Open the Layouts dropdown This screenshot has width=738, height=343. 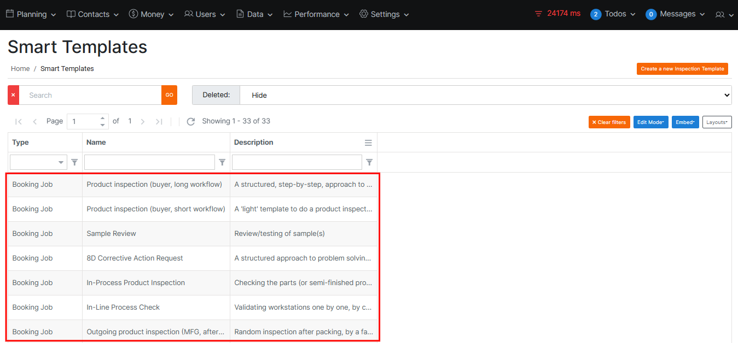pos(717,122)
